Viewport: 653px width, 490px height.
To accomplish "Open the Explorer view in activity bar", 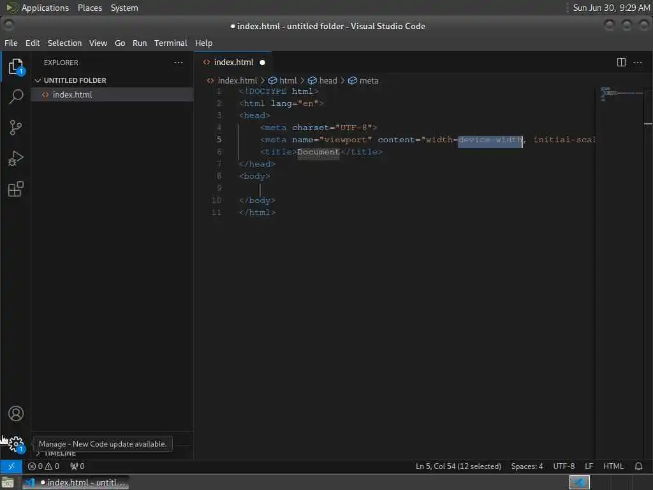I will [x=16, y=66].
